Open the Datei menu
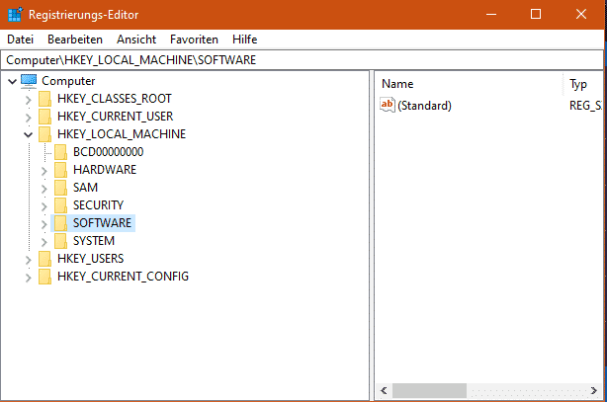 20,40
